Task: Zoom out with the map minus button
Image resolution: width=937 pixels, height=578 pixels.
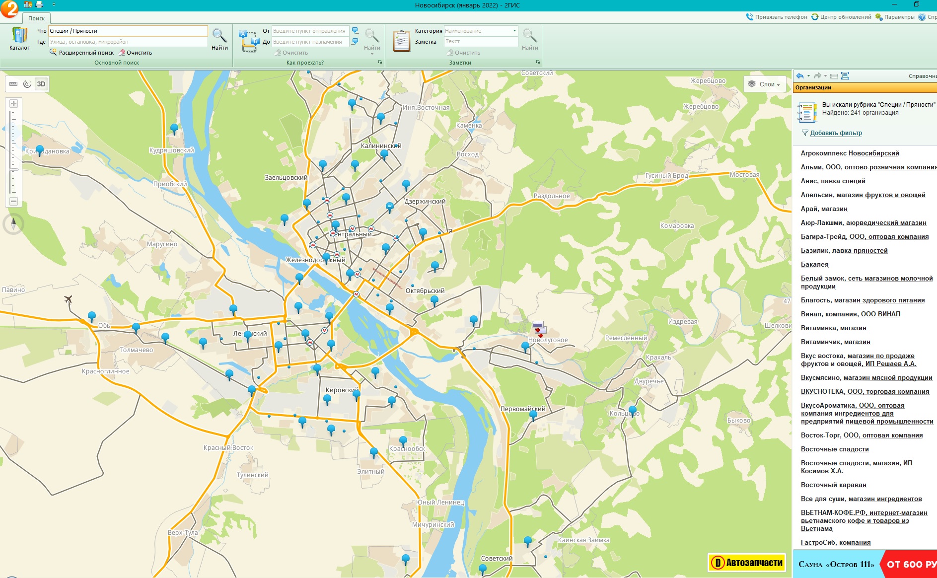Action: (x=13, y=201)
